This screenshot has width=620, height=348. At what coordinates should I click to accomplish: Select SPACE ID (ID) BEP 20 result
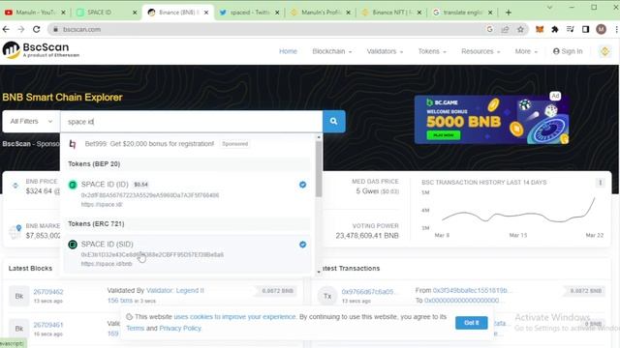[188, 193]
